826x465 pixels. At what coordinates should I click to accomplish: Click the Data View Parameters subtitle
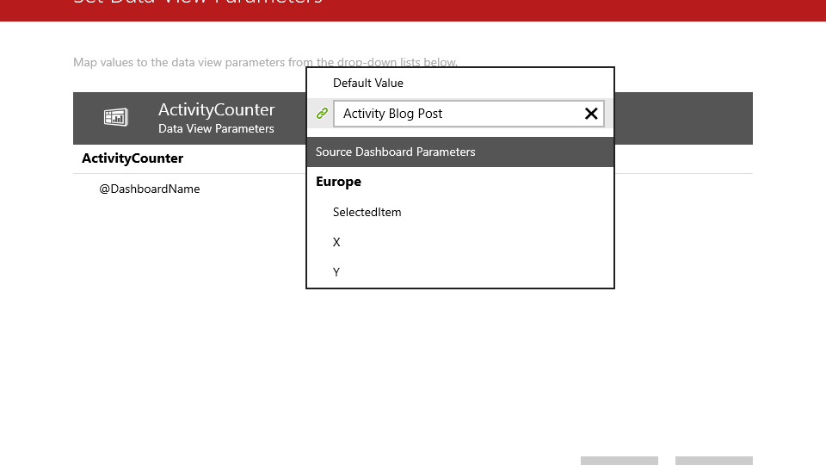(216, 129)
